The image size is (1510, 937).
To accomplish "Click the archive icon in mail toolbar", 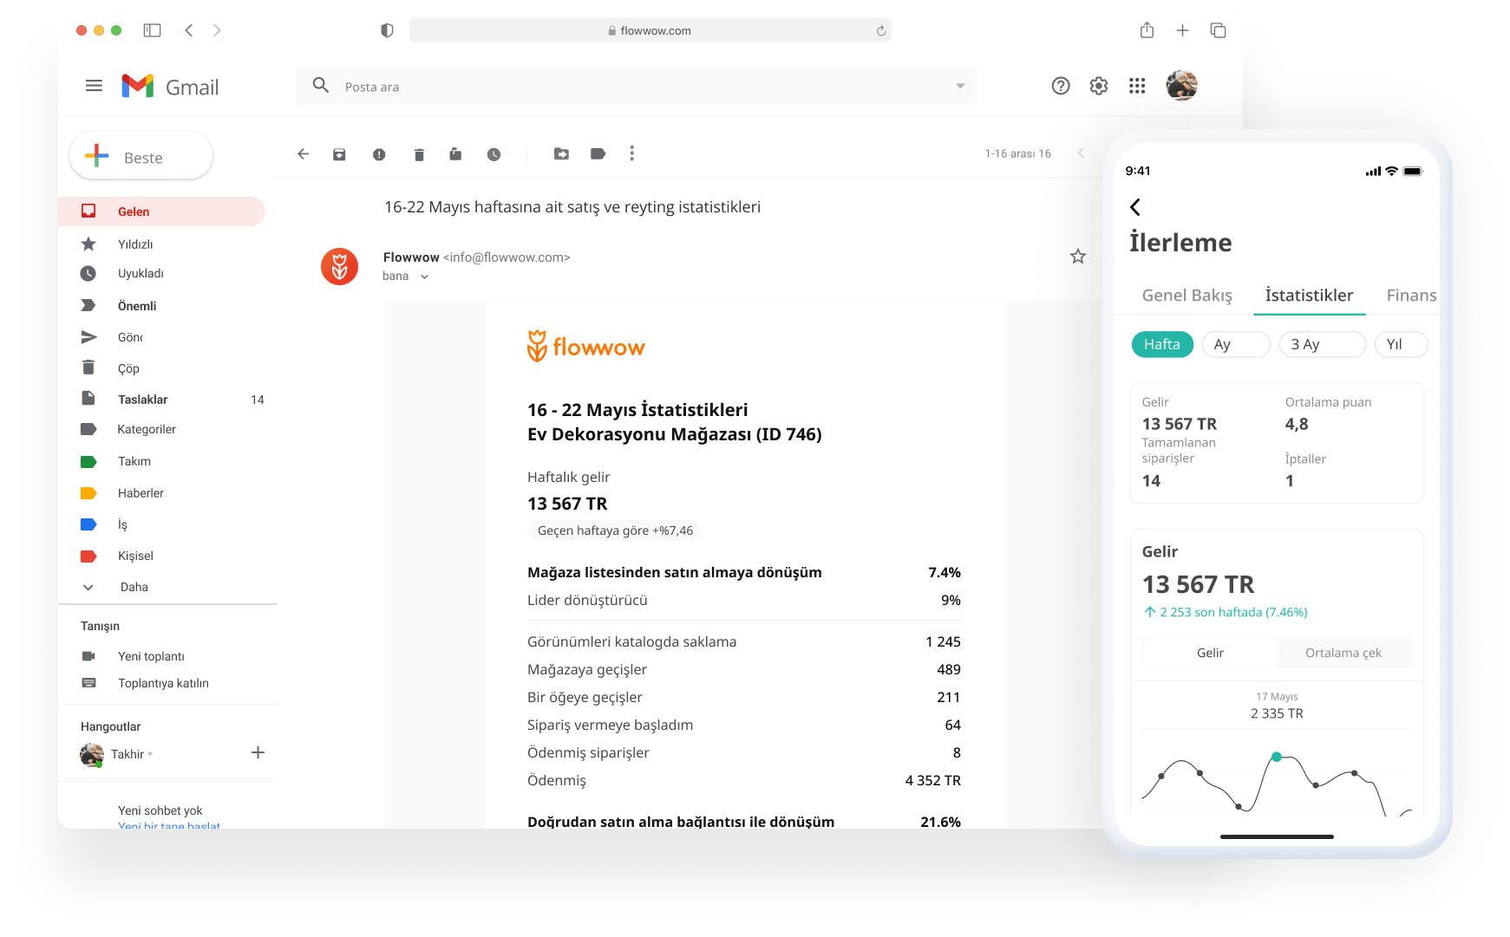I will (339, 154).
